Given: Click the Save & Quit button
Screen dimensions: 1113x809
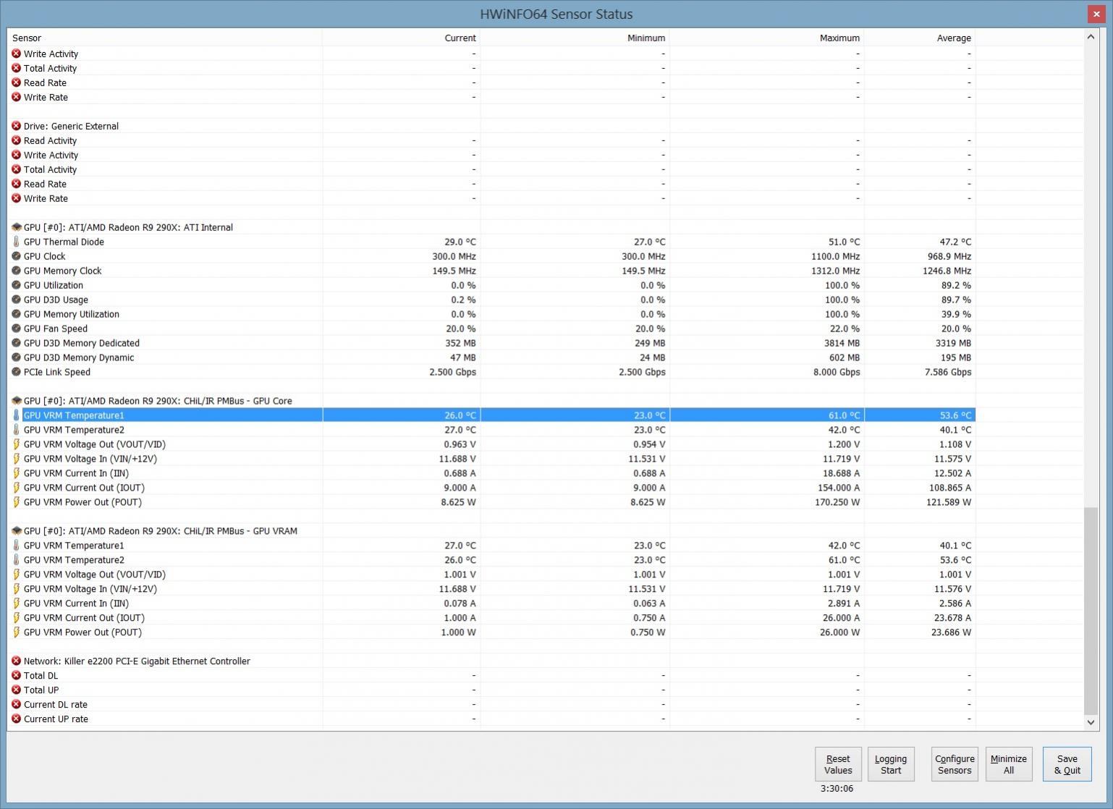Looking at the screenshot, I should tap(1067, 764).
